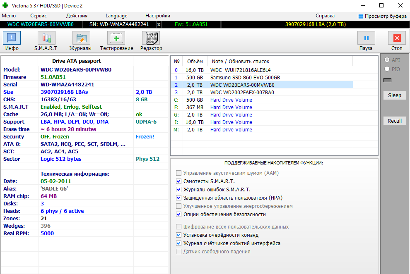This screenshot has width=410, height=274.
Task: Select the API radio button
Action: [387, 60]
